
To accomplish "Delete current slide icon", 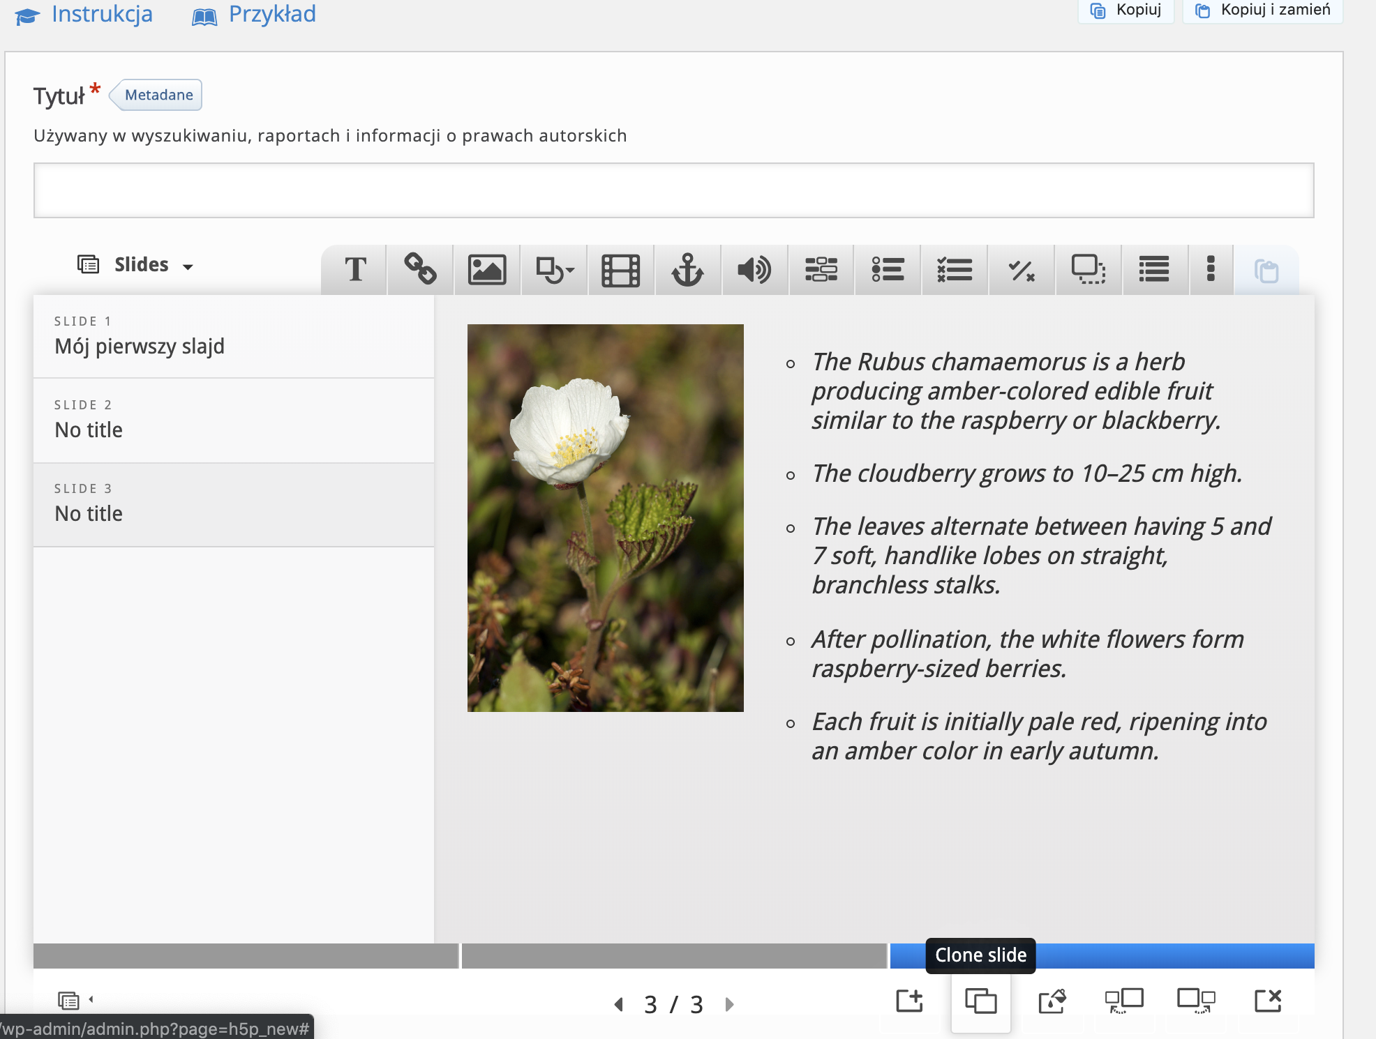I will tap(1267, 1001).
